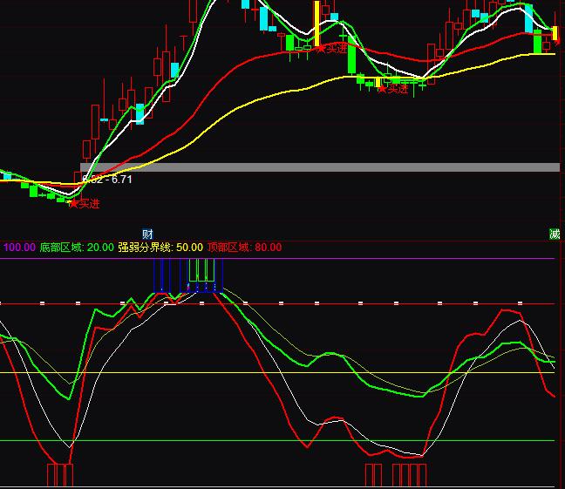The width and height of the screenshot is (565, 489).
Task: Click the red down arrow at chart's right edge
Action: [x=558, y=39]
